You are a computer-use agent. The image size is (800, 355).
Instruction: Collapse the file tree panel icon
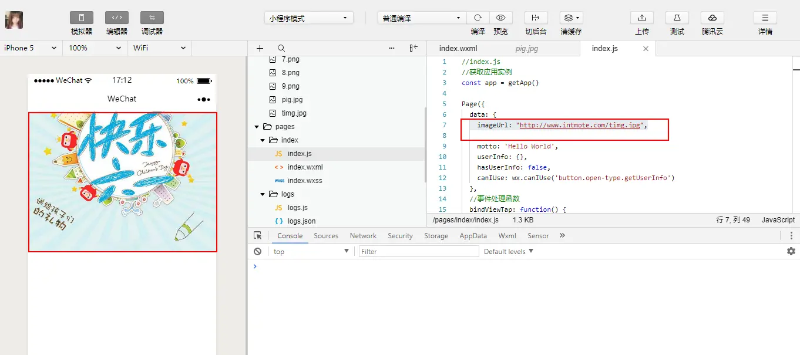[x=414, y=48]
